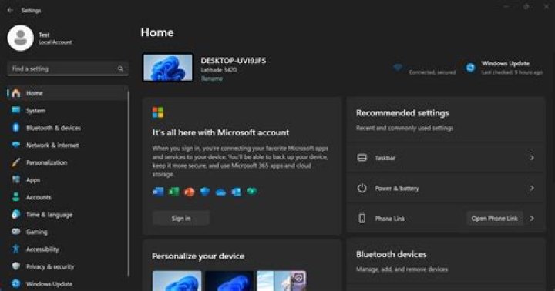Click the Latitude 3420 model text
This screenshot has height=291, width=555.
219,70
